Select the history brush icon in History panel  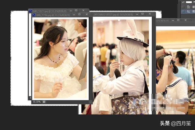click(x=183, y=2)
